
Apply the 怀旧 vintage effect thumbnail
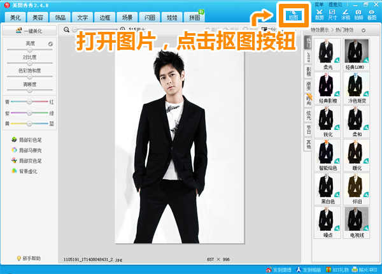(x=357, y=189)
